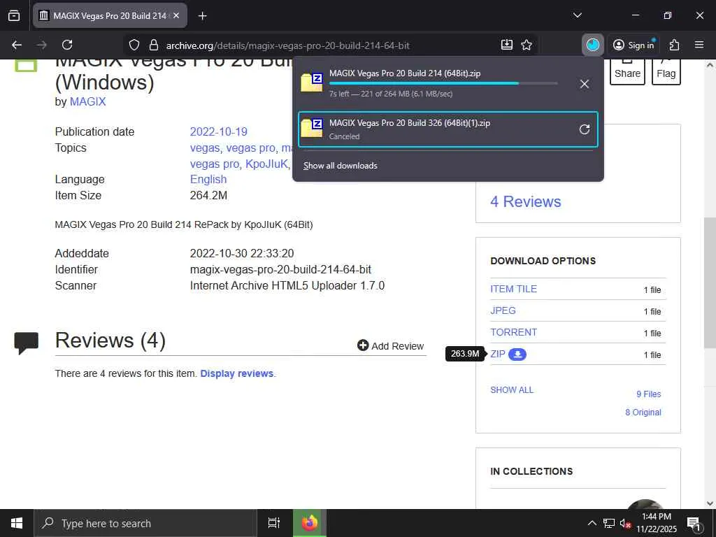Click the taskbar search box
This screenshot has height=537, width=716.
coord(145,523)
